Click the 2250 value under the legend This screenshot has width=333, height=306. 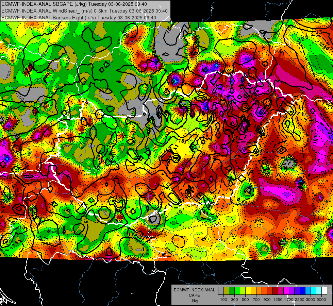(x=300, y=300)
